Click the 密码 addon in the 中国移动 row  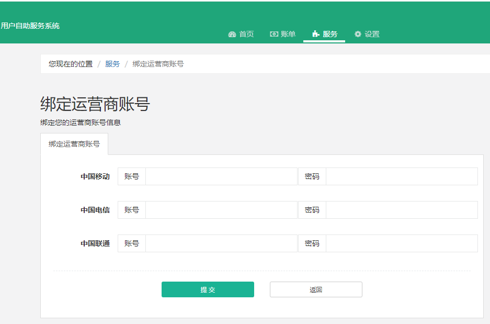point(312,176)
